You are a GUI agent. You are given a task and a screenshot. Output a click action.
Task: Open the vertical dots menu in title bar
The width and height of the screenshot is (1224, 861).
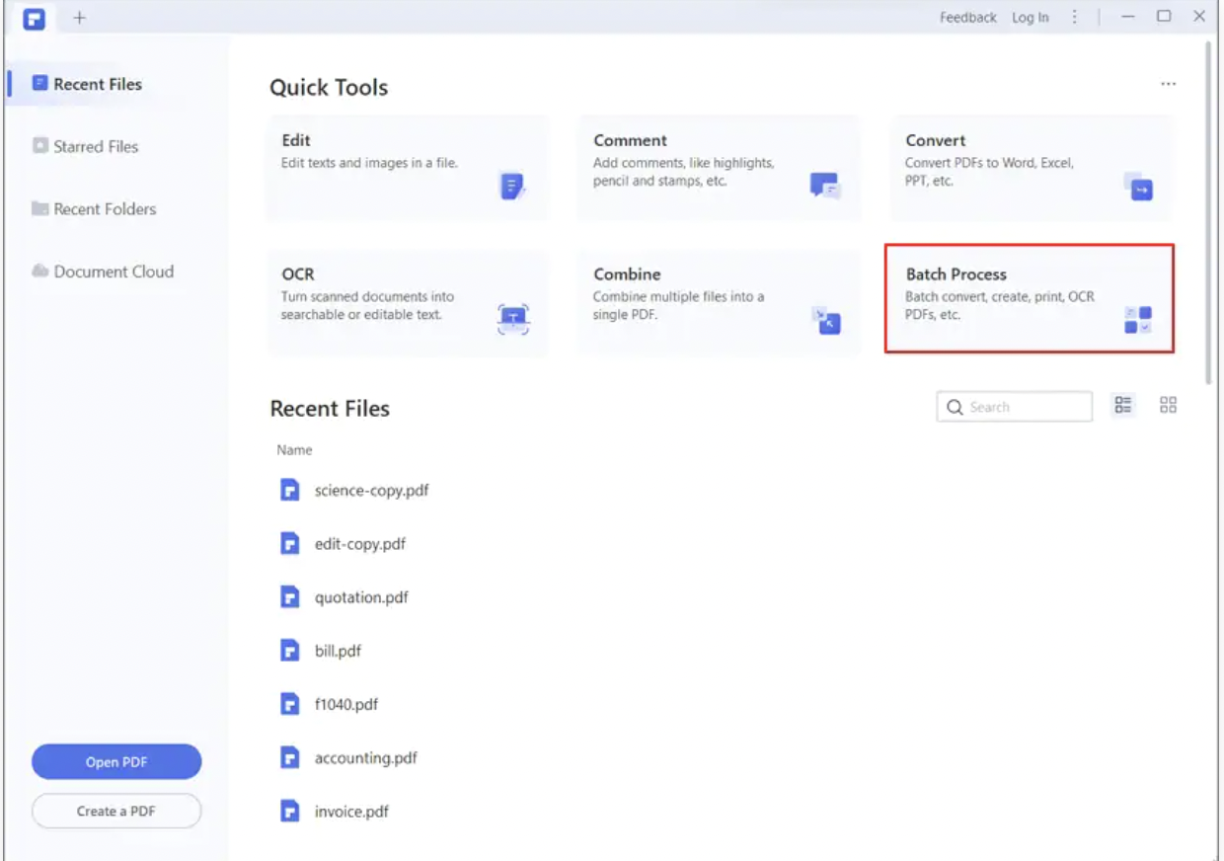tap(1075, 18)
